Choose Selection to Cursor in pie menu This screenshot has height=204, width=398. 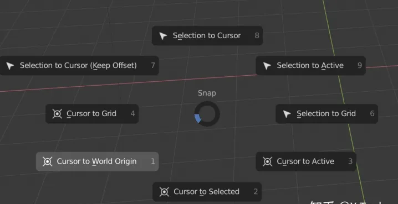point(207,36)
